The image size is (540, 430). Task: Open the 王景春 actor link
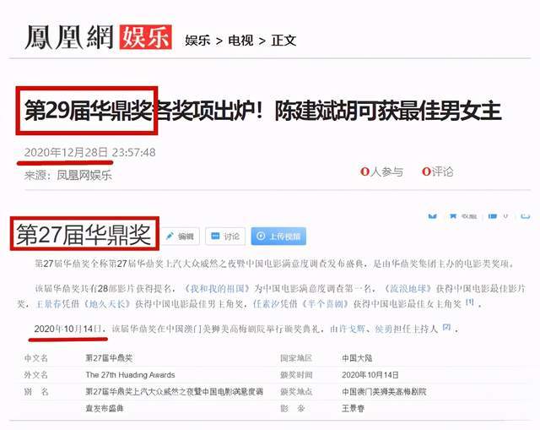click(48, 304)
